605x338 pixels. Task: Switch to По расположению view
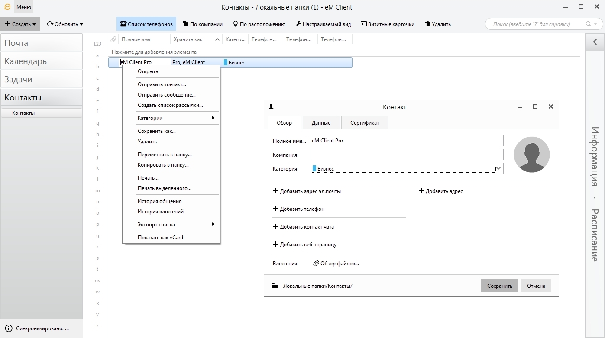pyautogui.click(x=259, y=24)
